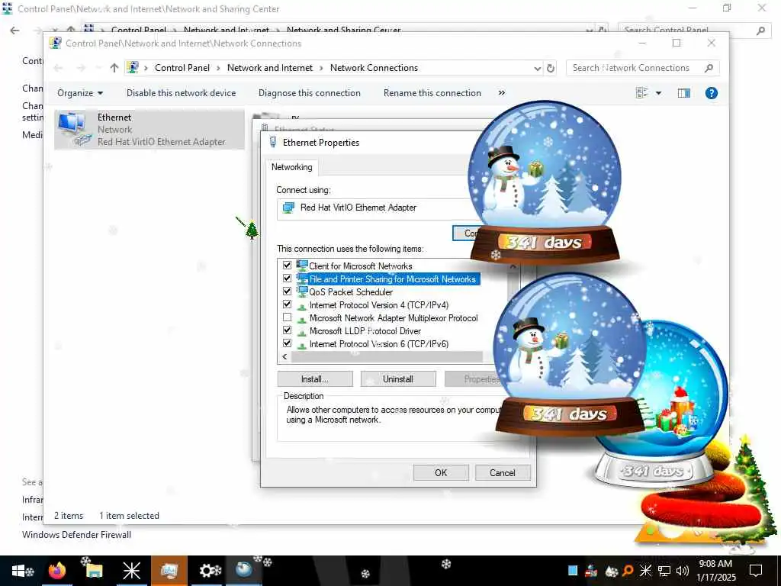Screen dimensions: 781x586
Task: Go to Control Panel breadcrumb
Action: coord(182,68)
